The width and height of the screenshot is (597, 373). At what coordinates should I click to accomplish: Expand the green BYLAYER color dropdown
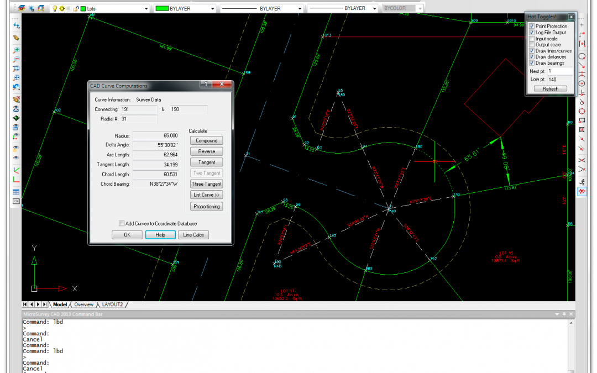pos(213,9)
